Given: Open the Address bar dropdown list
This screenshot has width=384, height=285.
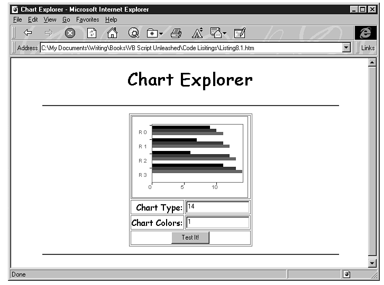Looking at the screenshot, I should (346, 48).
